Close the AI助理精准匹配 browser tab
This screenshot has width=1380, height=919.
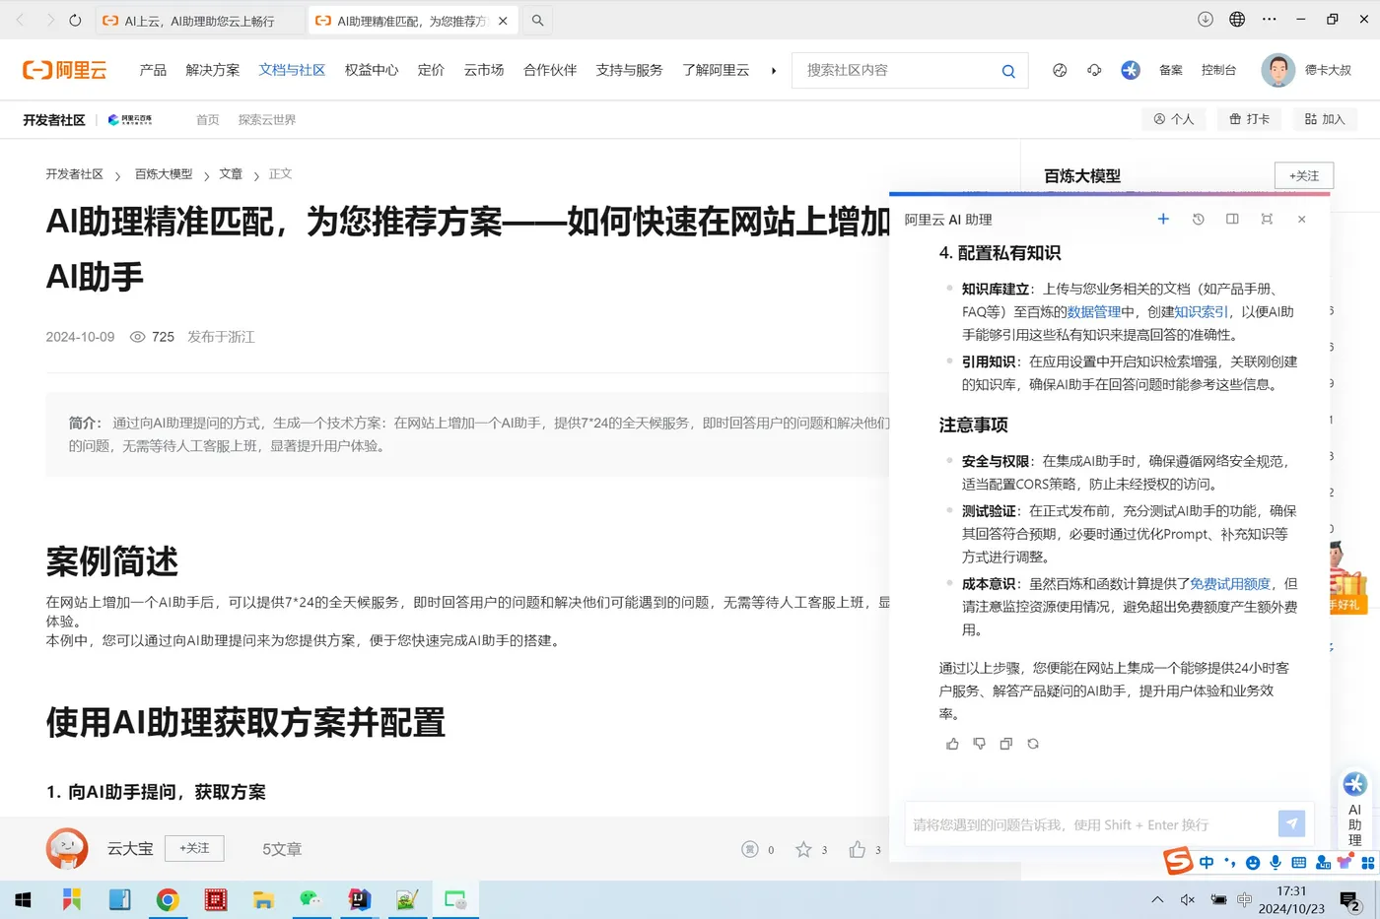point(503,20)
